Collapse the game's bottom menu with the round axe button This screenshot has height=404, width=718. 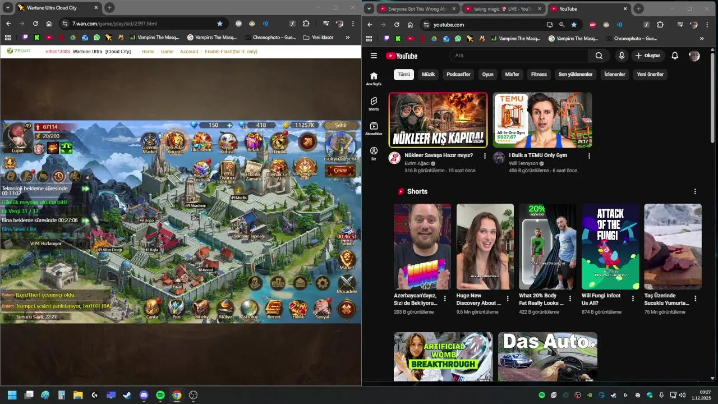[x=347, y=309]
